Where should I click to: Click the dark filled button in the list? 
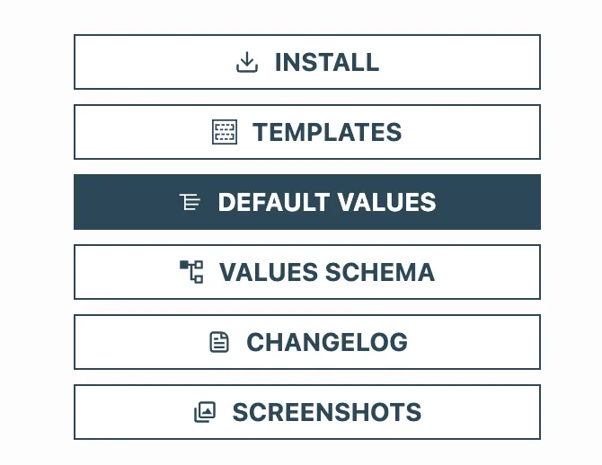pyautogui.click(x=307, y=202)
